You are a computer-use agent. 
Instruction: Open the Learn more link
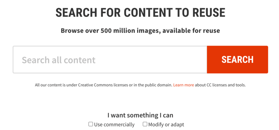coord(184,85)
